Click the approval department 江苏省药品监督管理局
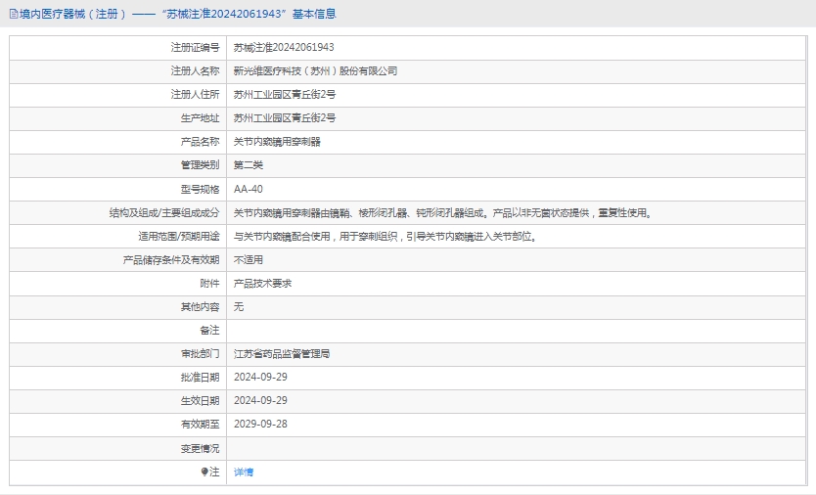This screenshot has height=495, width=816. [x=282, y=353]
